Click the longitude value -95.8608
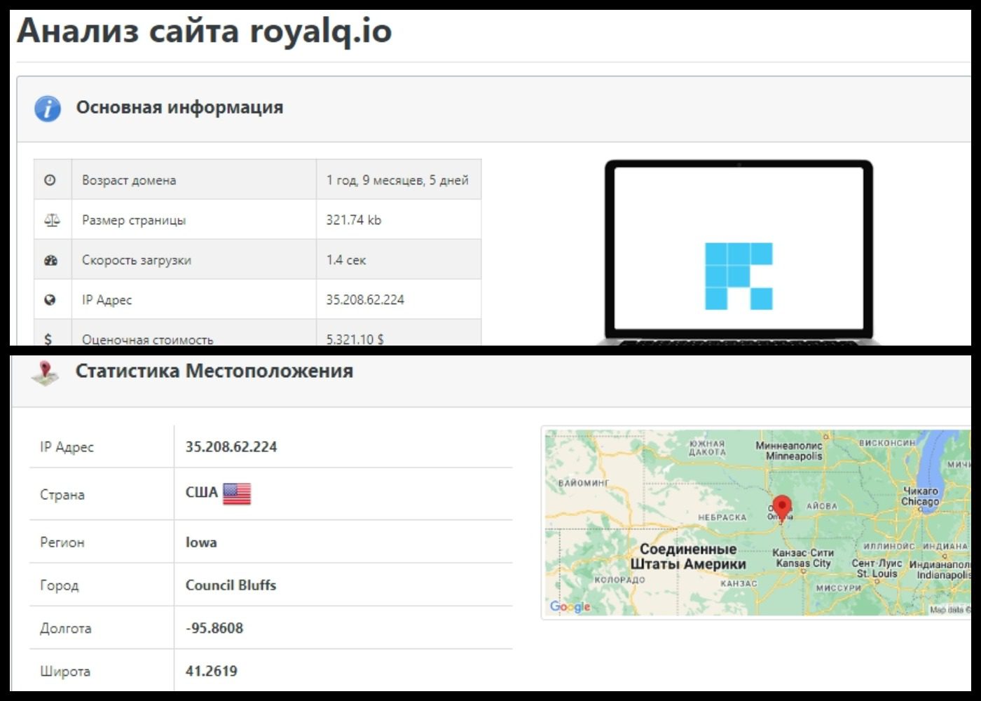Viewport: 981px width, 701px height. tap(214, 628)
